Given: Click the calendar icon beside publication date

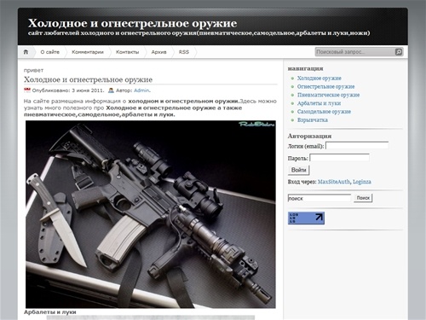Looking at the screenshot, I should (x=27, y=90).
